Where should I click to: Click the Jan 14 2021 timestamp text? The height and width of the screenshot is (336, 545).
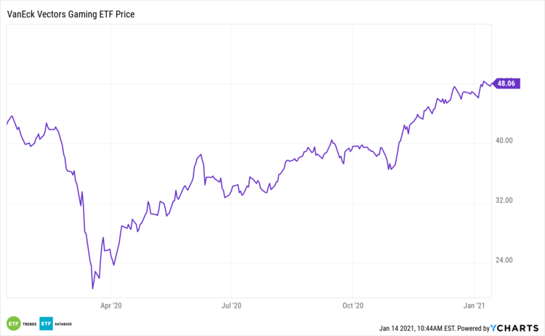[419, 329]
